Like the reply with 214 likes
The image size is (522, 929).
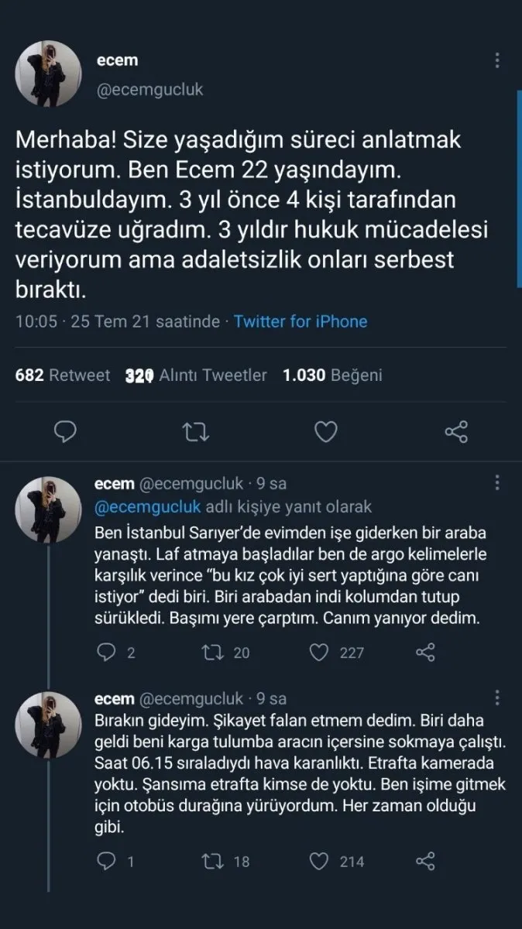click(x=318, y=861)
